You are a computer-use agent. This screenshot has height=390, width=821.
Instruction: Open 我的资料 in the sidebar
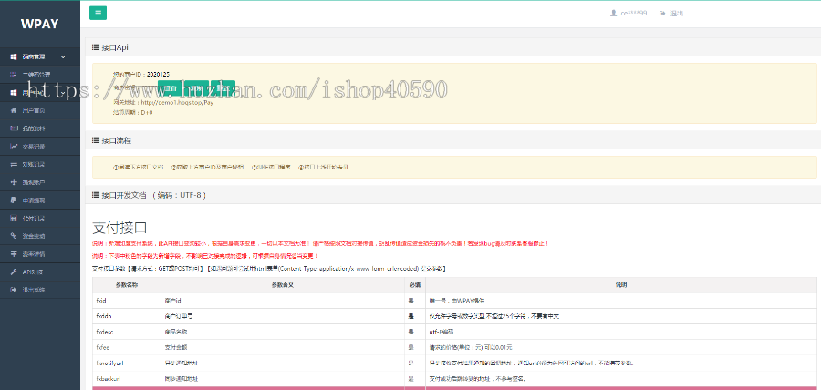point(33,128)
